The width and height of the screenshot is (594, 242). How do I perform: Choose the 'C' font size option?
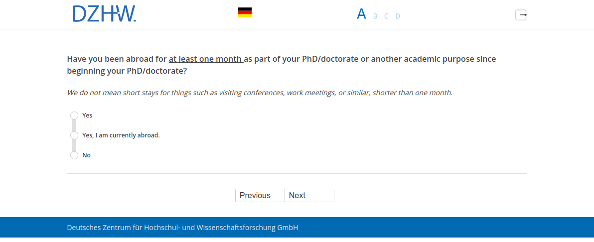click(x=386, y=16)
